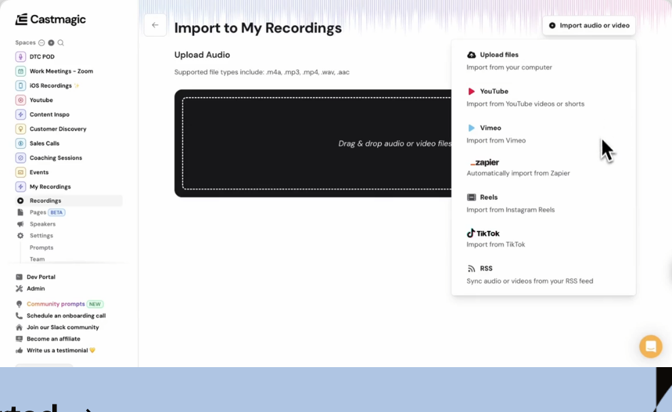
Task: Select Vimeo import option
Action: click(543, 134)
